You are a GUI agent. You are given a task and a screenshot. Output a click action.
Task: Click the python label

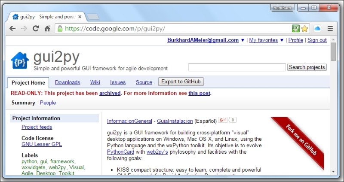[x=29, y=161]
